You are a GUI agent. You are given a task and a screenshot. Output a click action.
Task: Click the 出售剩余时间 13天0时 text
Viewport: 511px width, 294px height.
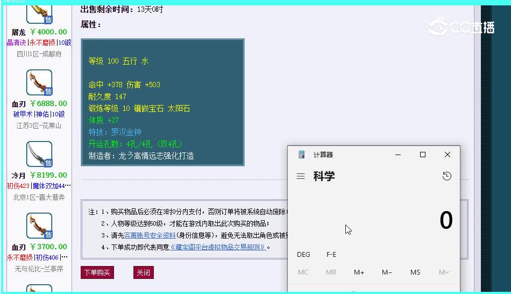(122, 9)
